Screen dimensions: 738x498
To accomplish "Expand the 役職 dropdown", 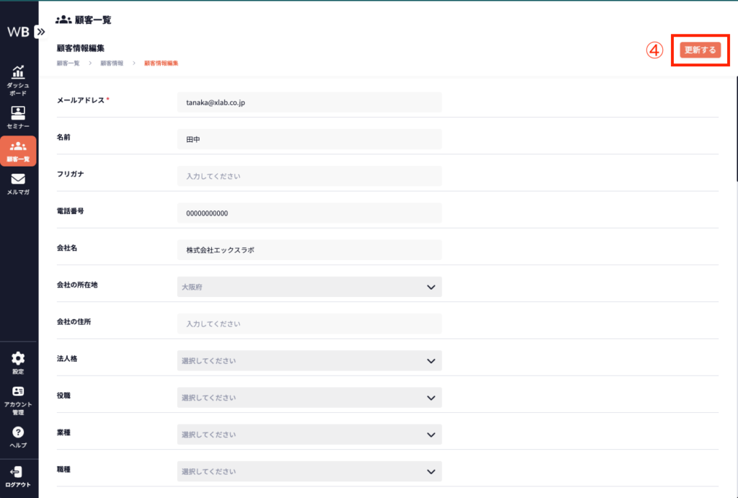I will coord(309,397).
